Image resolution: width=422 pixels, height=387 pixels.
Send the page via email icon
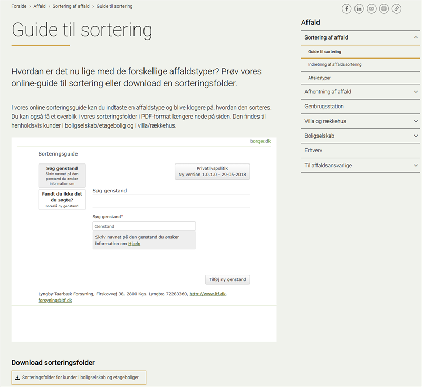(372, 8)
